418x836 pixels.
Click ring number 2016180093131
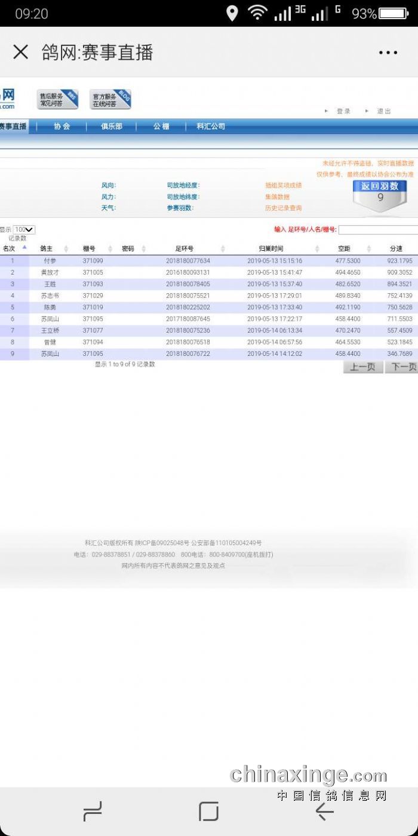pyautogui.click(x=188, y=272)
